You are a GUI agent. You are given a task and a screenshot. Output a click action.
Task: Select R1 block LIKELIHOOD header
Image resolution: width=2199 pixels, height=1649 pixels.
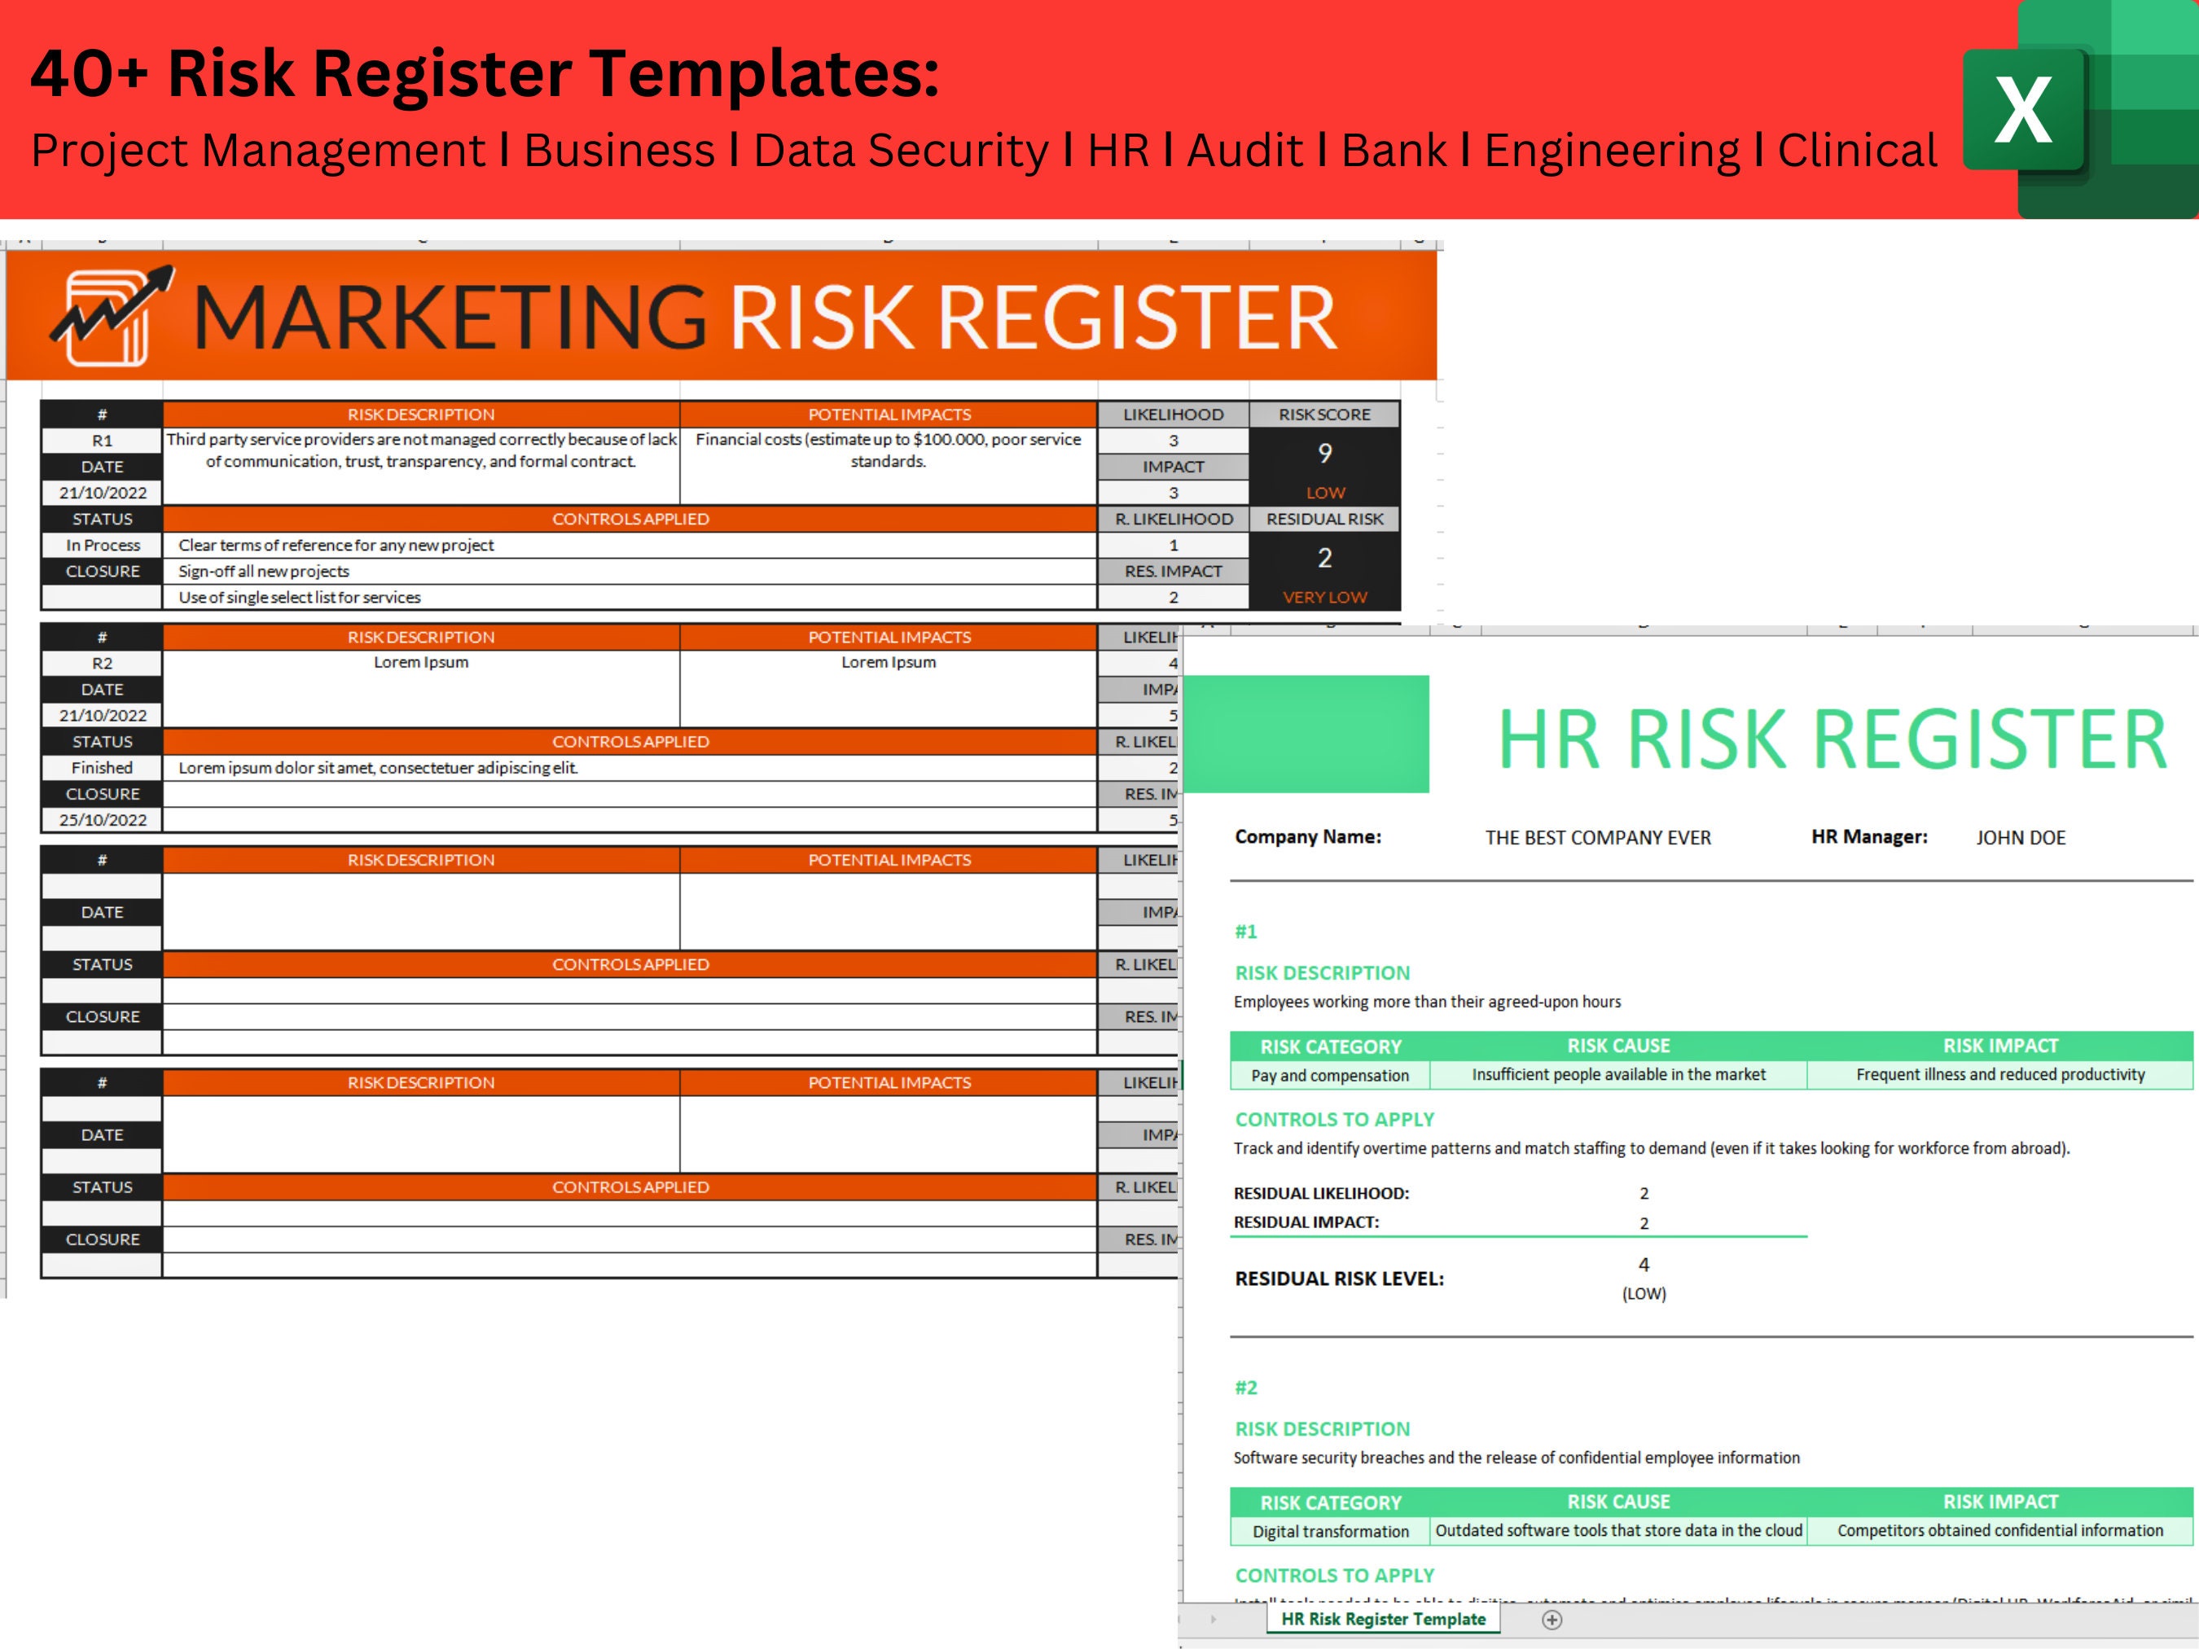(1173, 414)
